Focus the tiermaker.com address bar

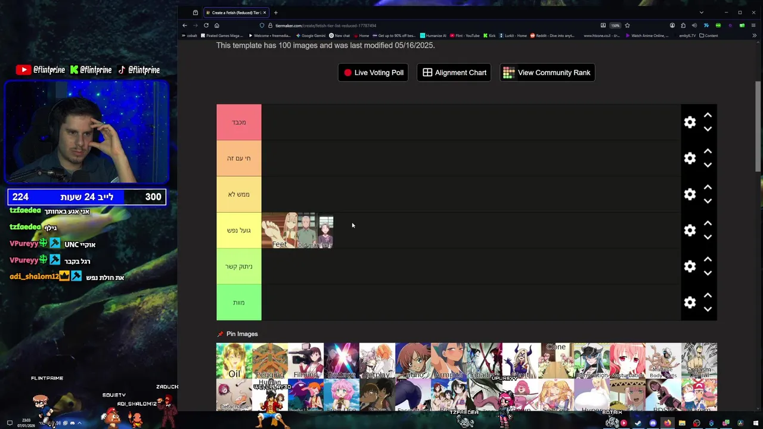coord(429,26)
